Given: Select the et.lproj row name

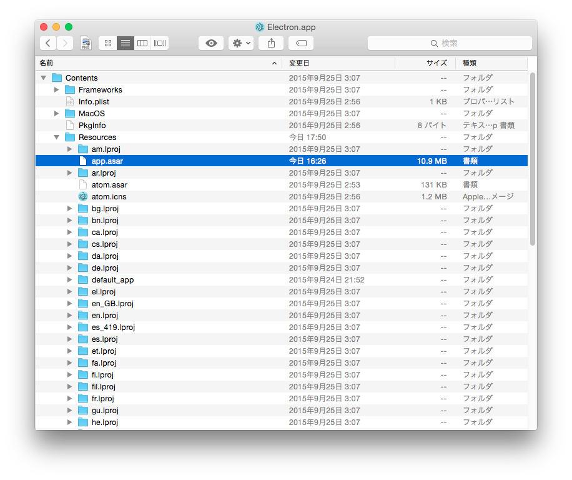Looking at the screenshot, I should click(x=104, y=351).
